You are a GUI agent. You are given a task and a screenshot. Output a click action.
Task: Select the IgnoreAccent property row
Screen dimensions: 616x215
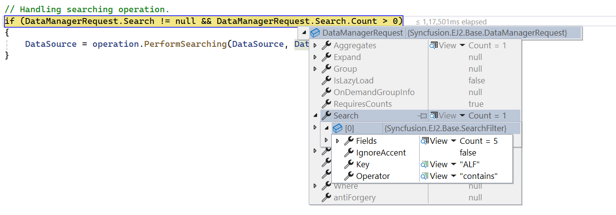(422, 153)
